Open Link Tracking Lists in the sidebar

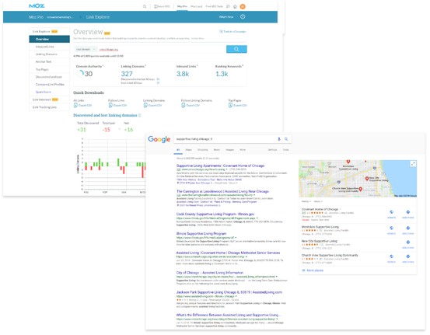pos(44,107)
